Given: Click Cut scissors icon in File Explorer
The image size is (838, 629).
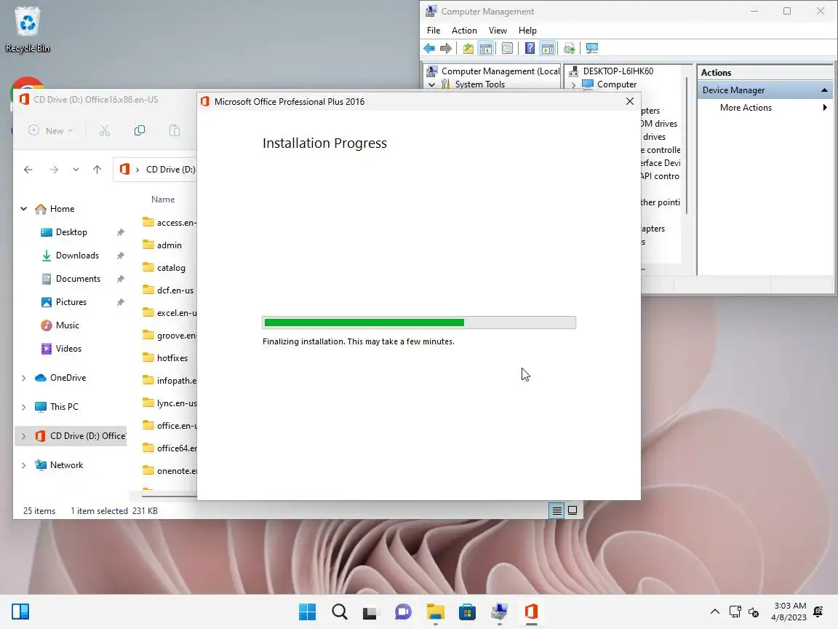Looking at the screenshot, I should [x=105, y=130].
